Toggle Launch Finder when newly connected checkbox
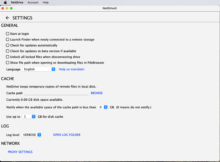220x162 pixels. 7,40
